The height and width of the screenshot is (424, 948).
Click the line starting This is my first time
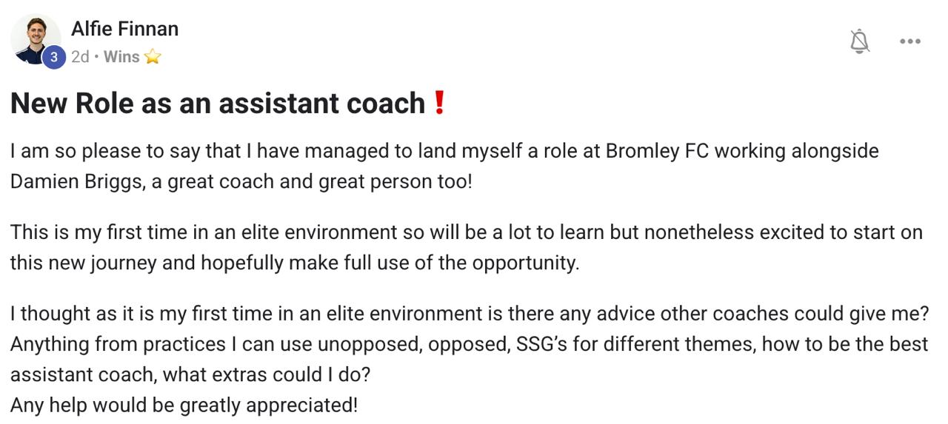[466, 232]
